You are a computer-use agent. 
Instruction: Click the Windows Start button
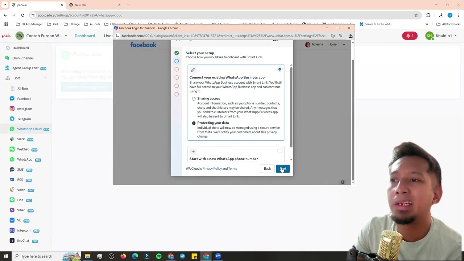tap(5, 256)
